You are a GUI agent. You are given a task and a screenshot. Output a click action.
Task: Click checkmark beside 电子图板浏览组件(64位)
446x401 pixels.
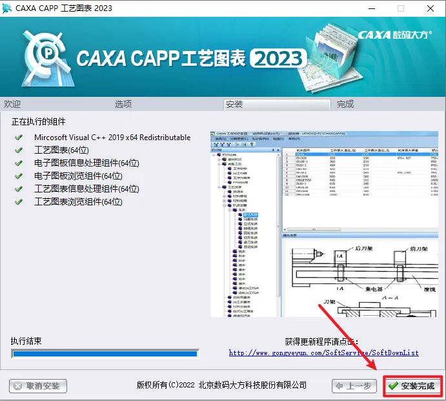[19, 176]
